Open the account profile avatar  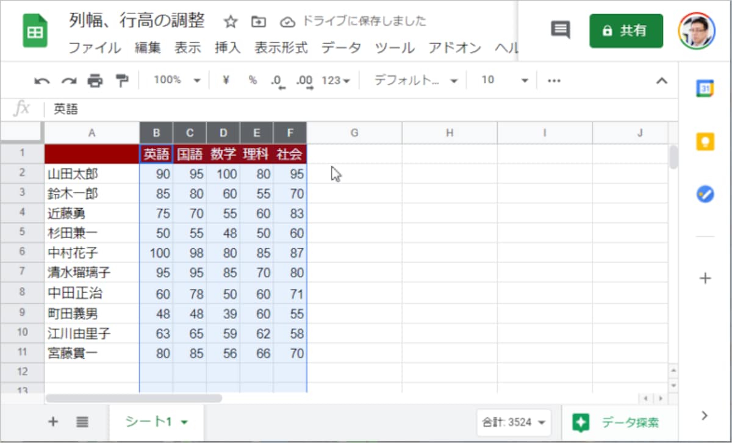pos(696,30)
